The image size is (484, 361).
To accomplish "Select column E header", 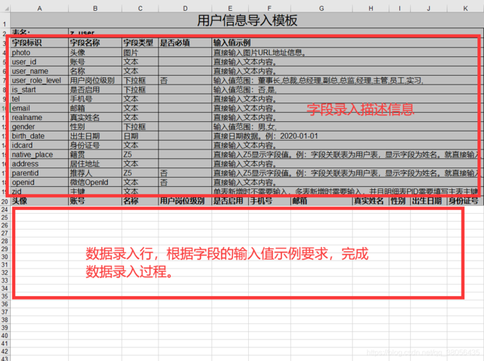I will click(230, 9).
